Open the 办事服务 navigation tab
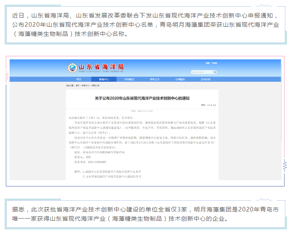 click(x=180, y=79)
